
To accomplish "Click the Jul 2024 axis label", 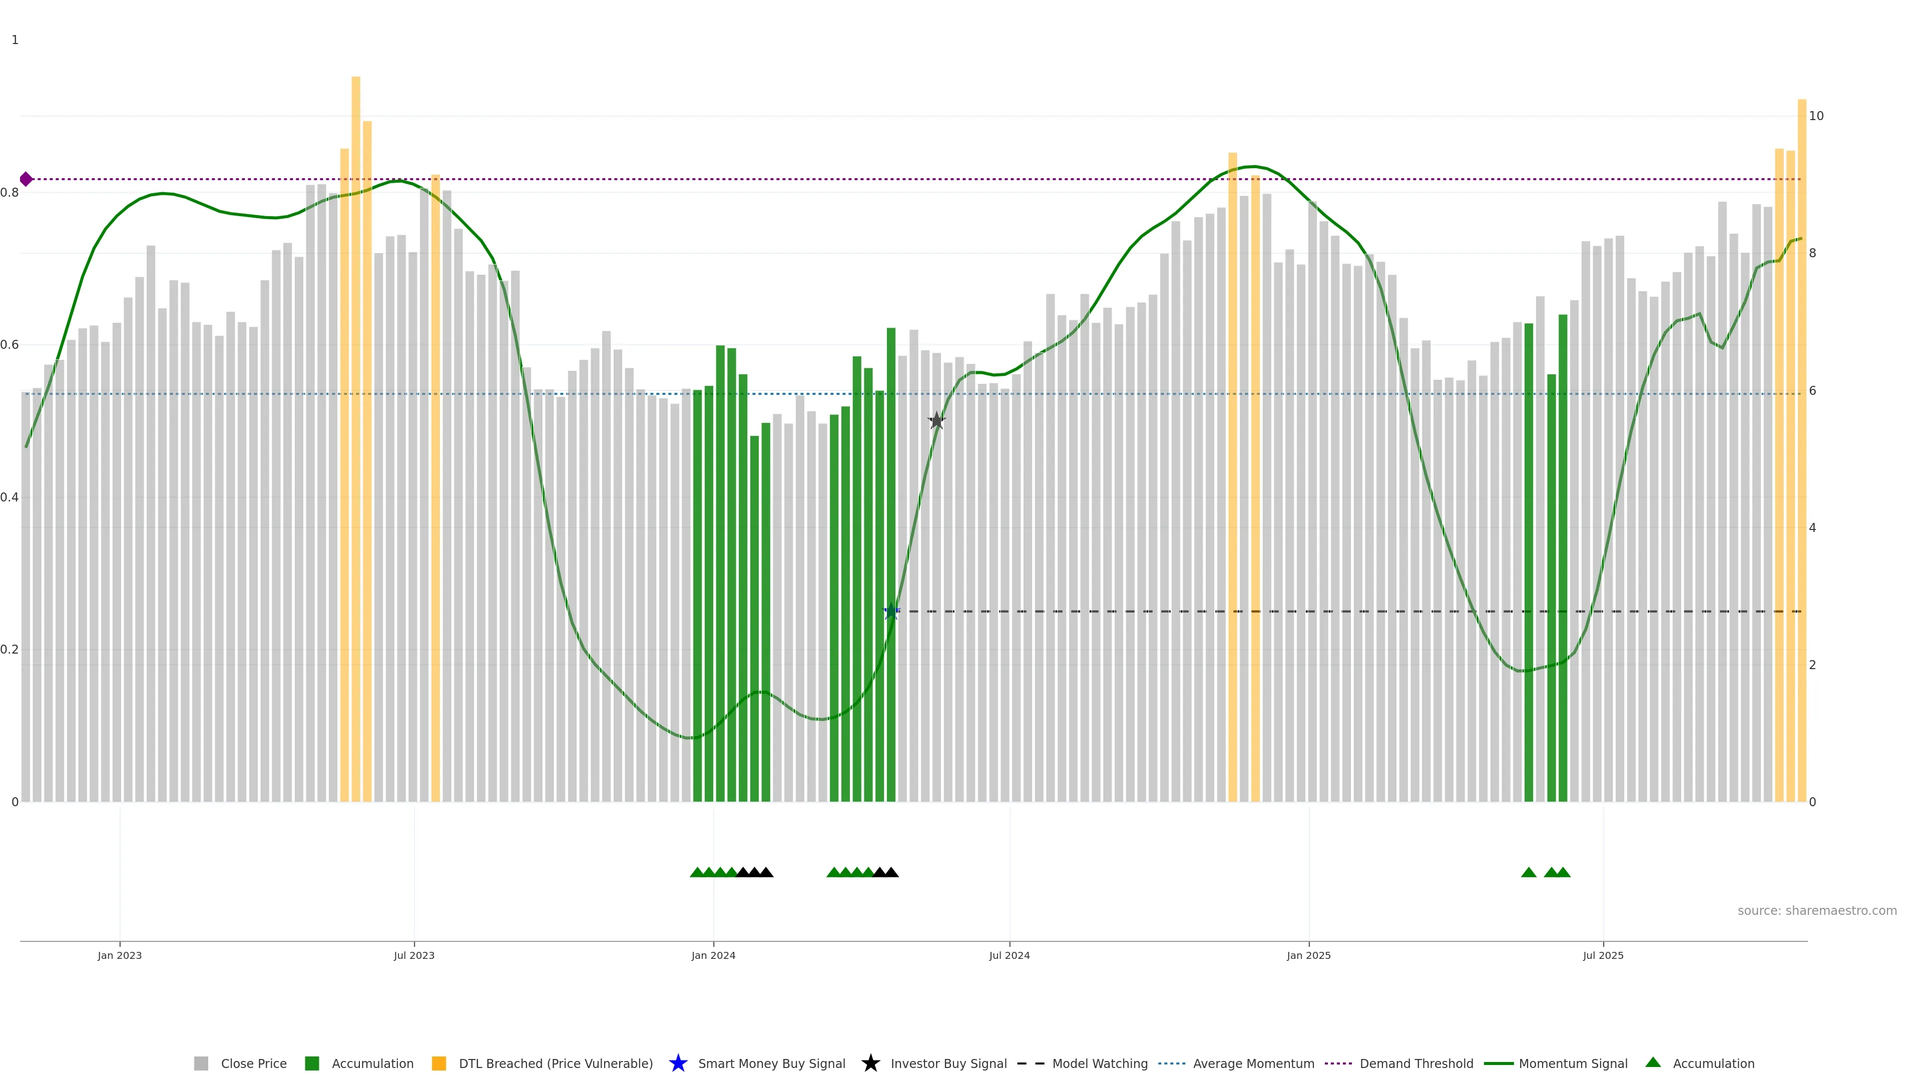I will [1010, 956].
